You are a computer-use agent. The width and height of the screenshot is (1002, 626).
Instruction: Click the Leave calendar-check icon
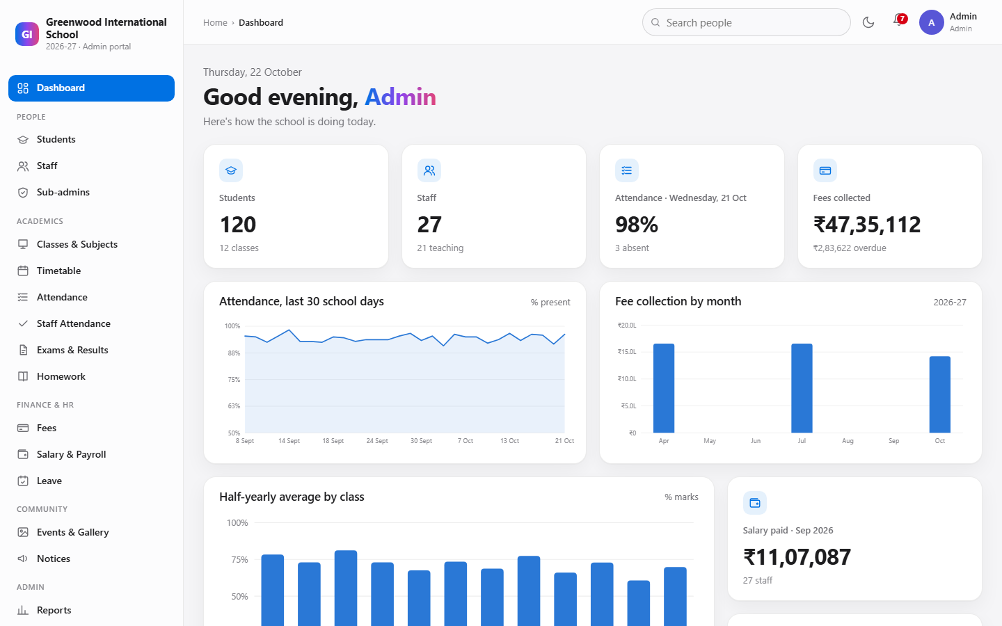(23, 481)
